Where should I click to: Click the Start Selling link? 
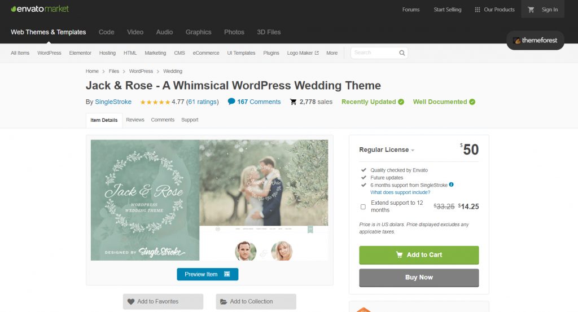[x=448, y=10]
